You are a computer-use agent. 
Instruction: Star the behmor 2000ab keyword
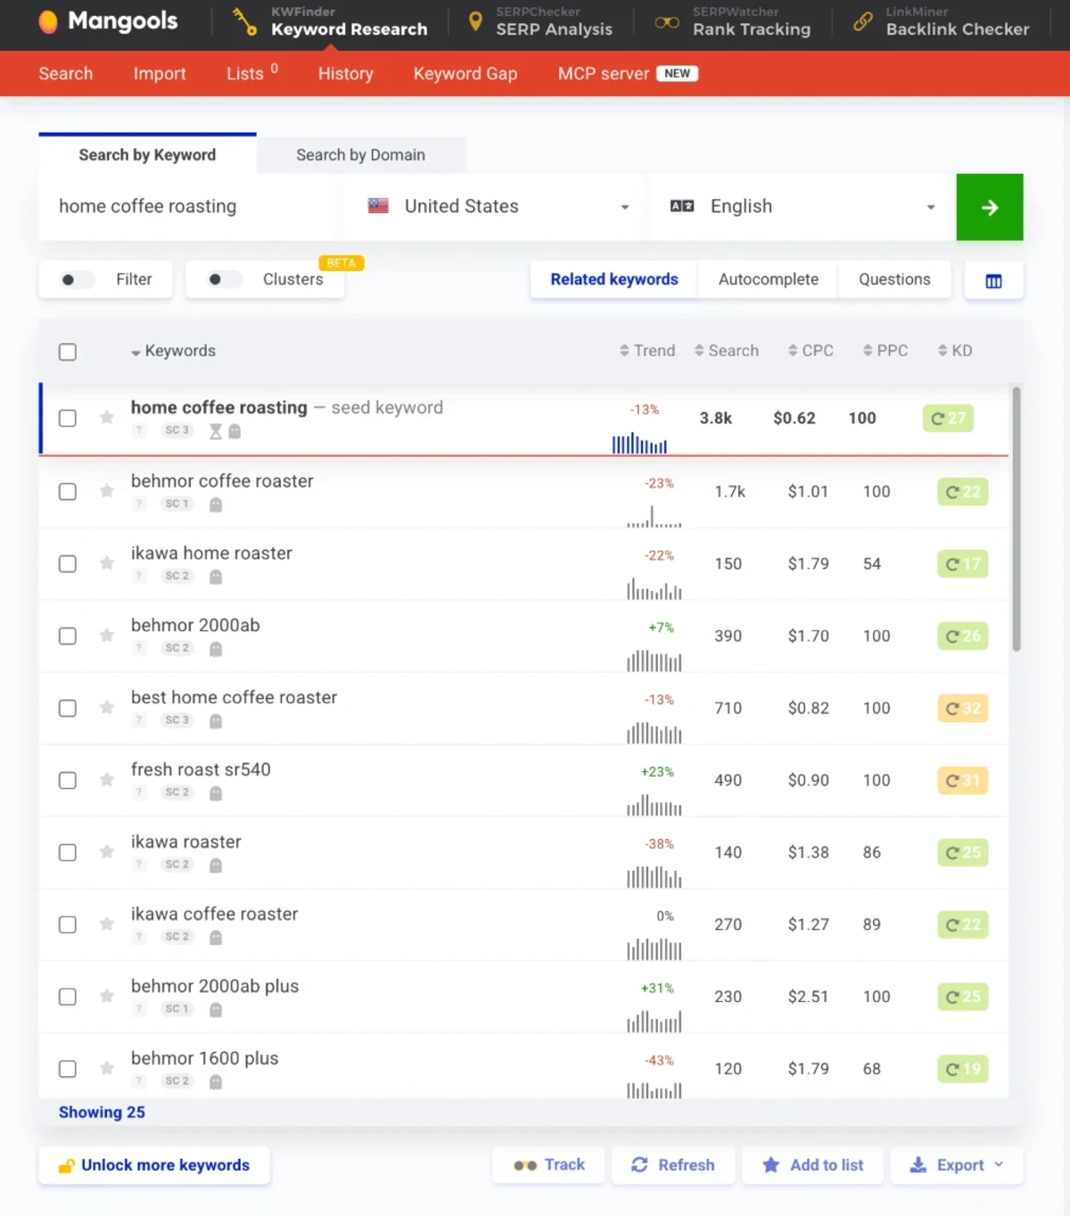point(106,635)
